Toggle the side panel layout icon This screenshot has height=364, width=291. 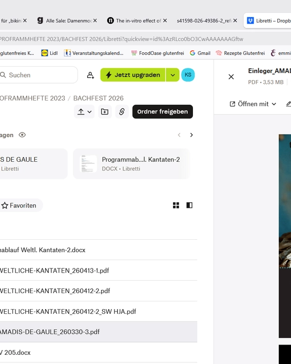click(x=189, y=205)
